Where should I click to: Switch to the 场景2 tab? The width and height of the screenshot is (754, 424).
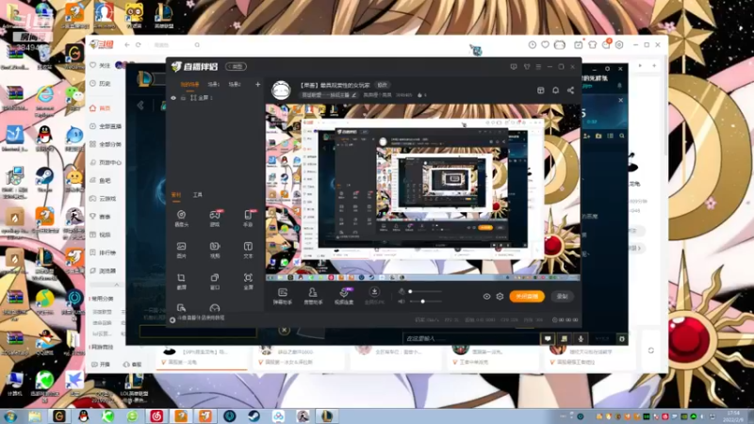235,85
